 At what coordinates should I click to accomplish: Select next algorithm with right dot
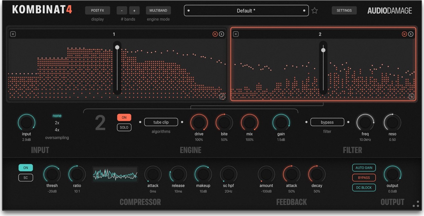click(x=182, y=122)
